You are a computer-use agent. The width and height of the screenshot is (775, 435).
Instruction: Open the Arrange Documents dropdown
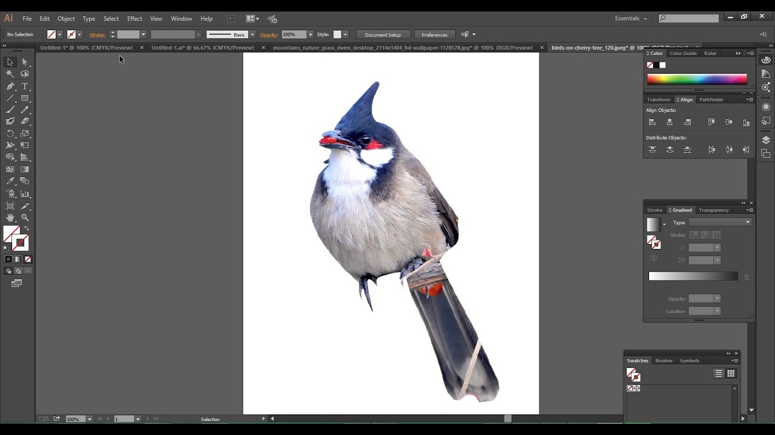click(x=253, y=19)
